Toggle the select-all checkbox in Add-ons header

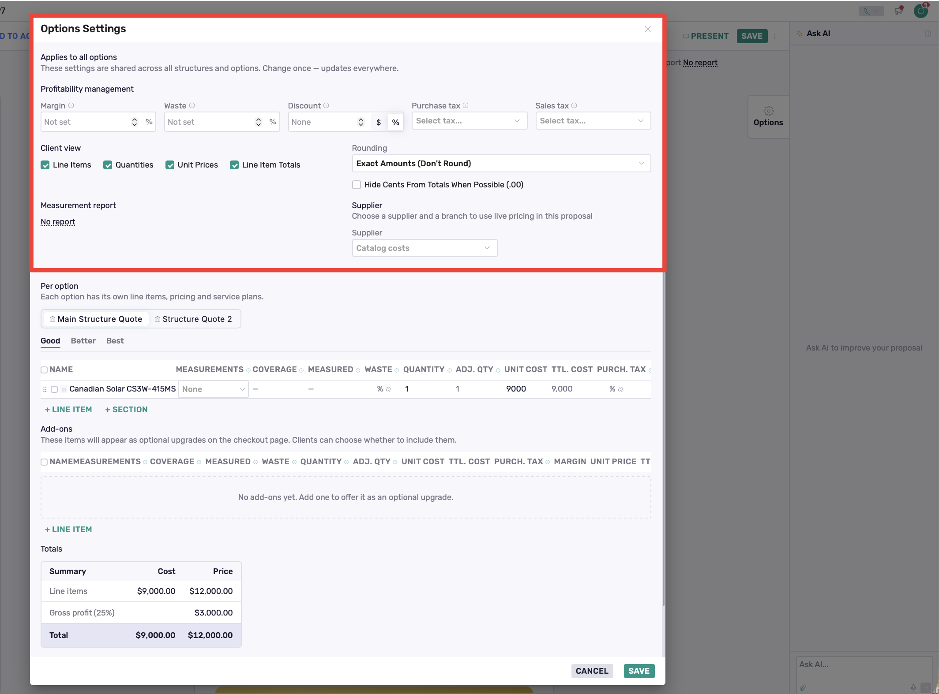(x=44, y=462)
